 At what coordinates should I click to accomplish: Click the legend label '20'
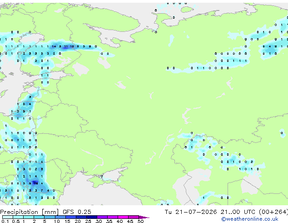[78, 221]
